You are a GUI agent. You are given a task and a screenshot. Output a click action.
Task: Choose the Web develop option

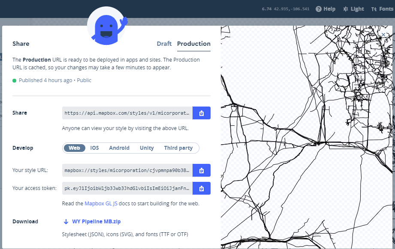[74, 148]
